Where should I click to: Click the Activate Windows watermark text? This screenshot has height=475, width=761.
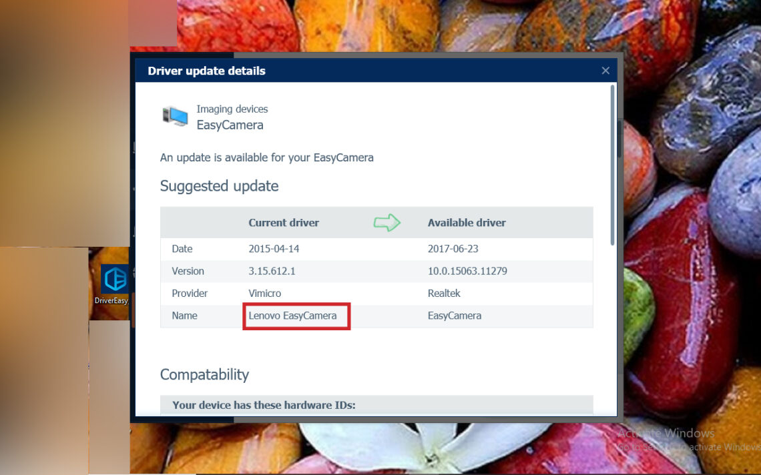click(666, 433)
